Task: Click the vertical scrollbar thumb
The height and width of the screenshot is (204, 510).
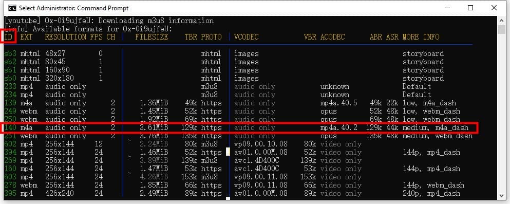Action: coord(502,30)
